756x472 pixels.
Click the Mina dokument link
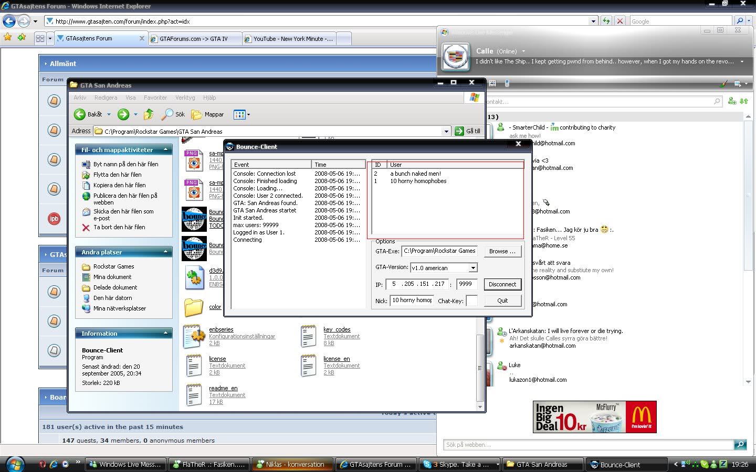112,277
